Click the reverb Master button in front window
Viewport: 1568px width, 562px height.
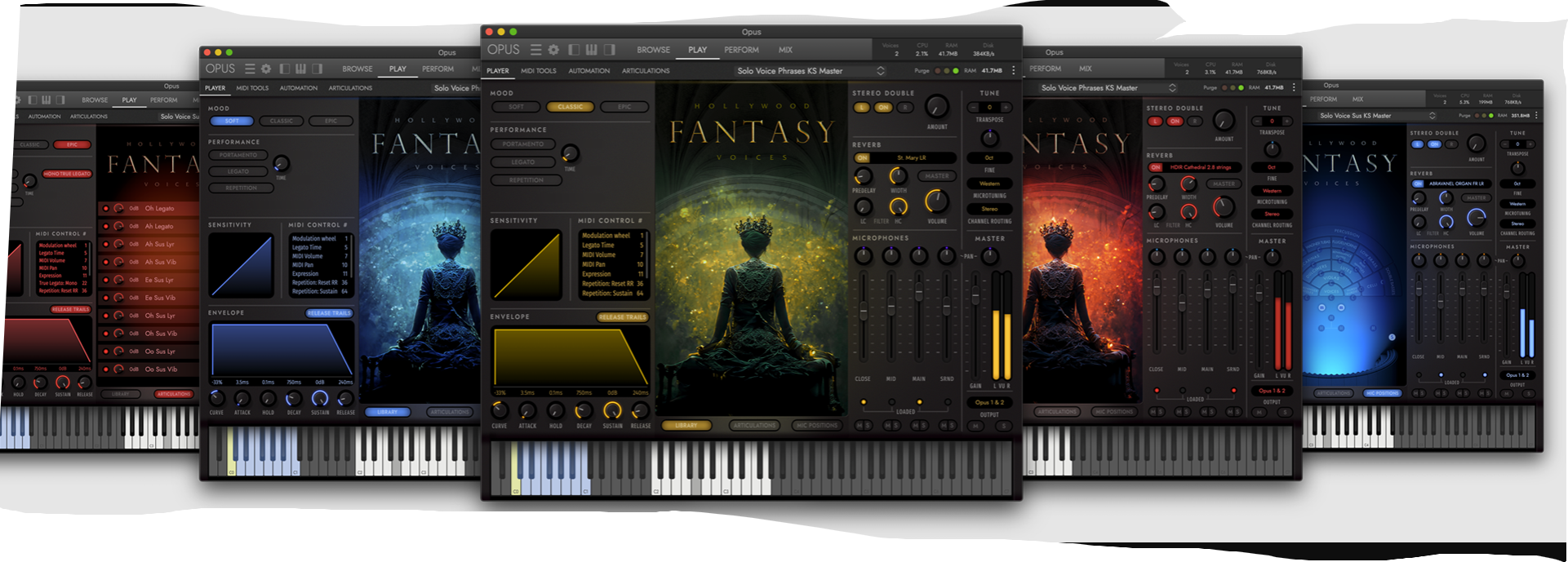tap(936, 176)
